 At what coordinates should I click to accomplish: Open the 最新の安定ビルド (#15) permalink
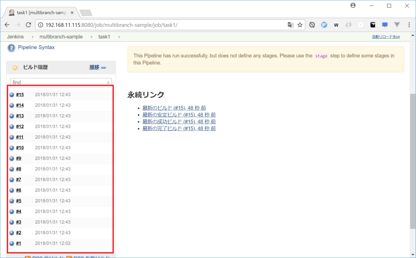pyautogui.click(x=179, y=115)
